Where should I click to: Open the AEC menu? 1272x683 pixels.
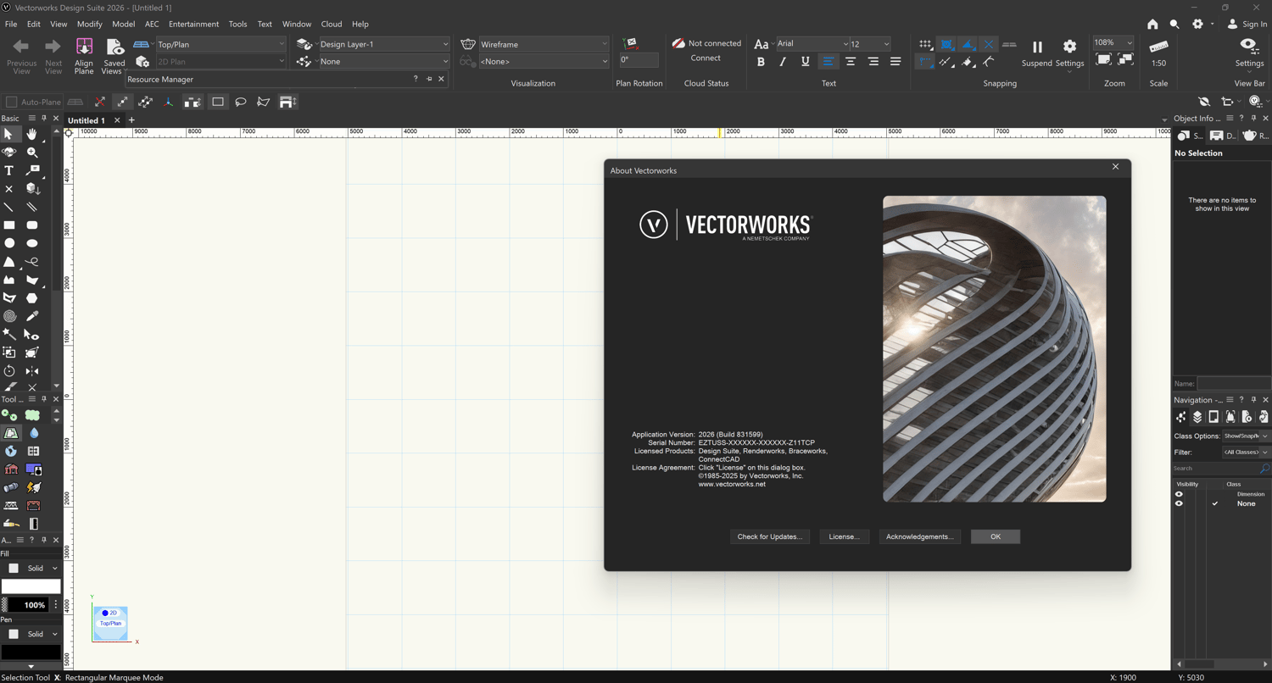[152, 24]
